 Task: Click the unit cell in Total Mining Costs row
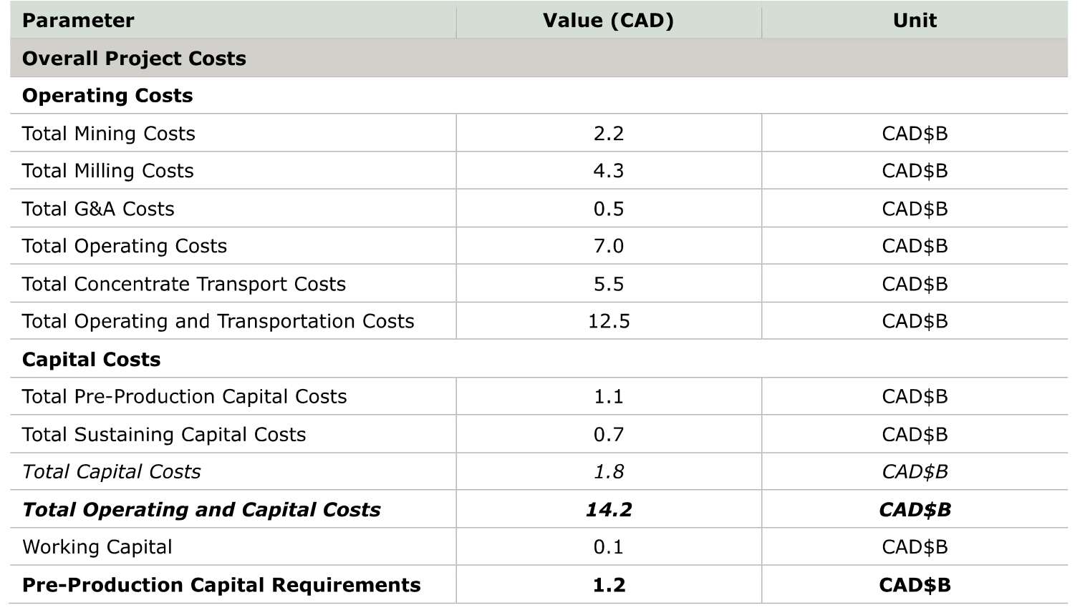tap(914, 134)
